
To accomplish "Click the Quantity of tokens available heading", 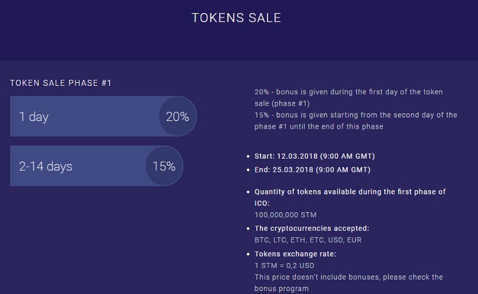I will (350, 197).
